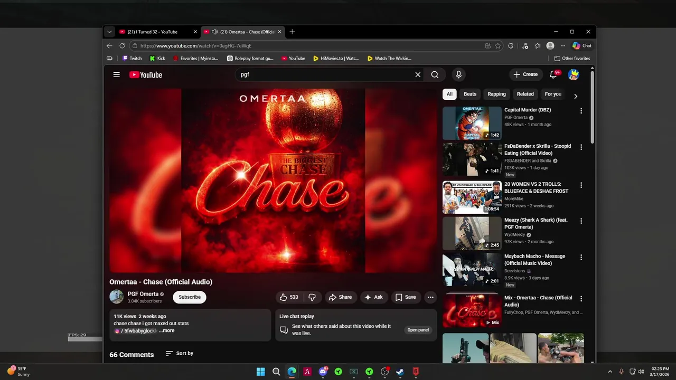The image size is (676, 380).
Task: Open the Twitch bookmark
Action: [x=132, y=59]
